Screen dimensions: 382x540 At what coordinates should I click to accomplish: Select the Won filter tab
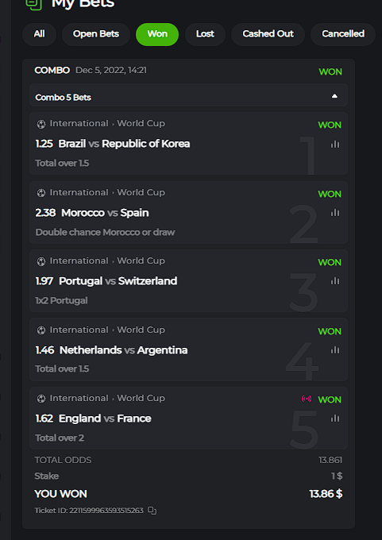(x=157, y=34)
